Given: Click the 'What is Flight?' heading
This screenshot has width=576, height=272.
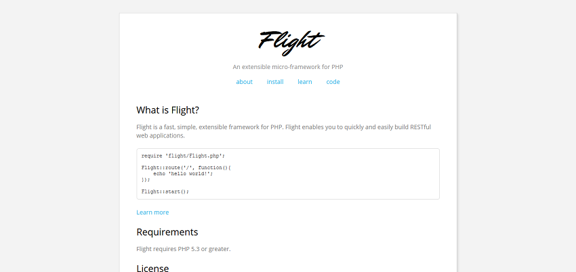Looking at the screenshot, I should coord(167,110).
